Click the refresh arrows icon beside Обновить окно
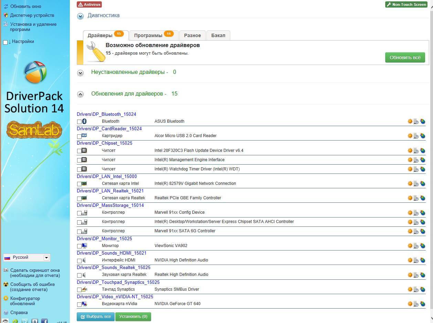 tap(6, 7)
